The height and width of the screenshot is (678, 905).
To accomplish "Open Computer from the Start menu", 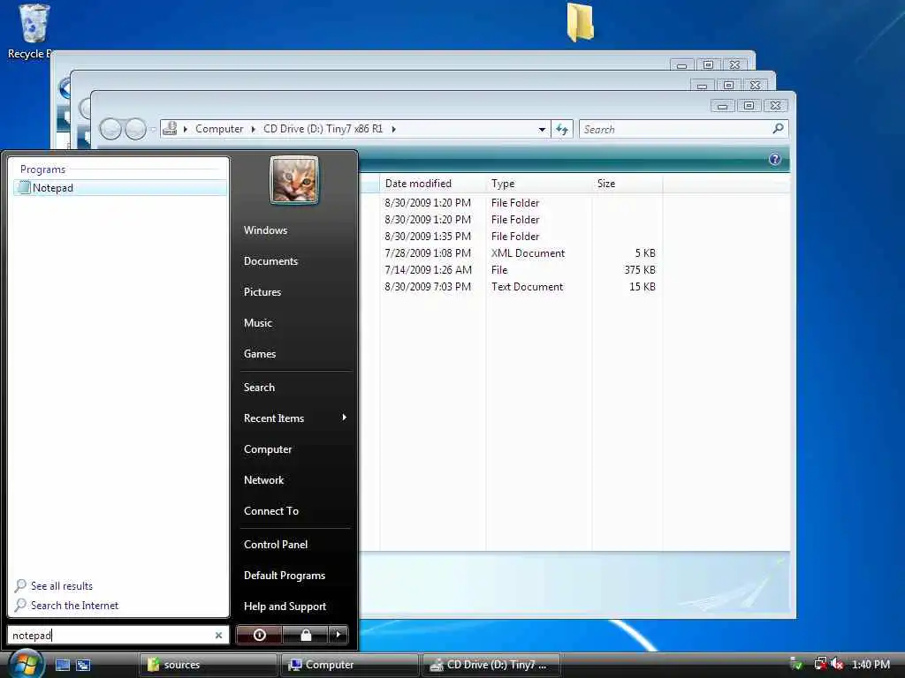I will 268,449.
